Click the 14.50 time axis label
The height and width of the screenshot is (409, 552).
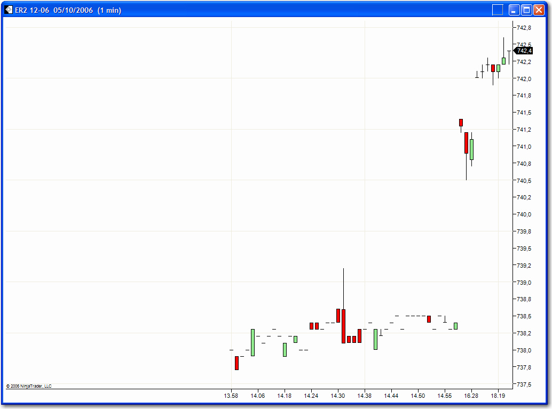(x=418, y=396)
